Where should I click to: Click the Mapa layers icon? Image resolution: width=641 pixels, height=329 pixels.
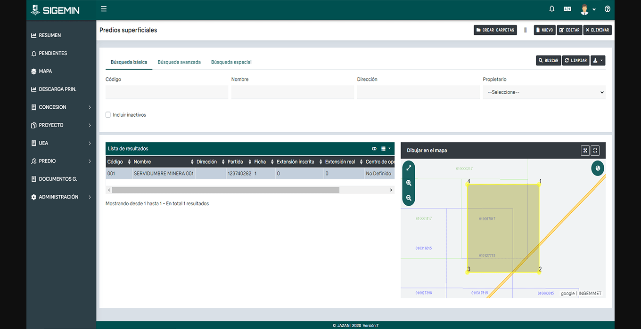point(33,72)
